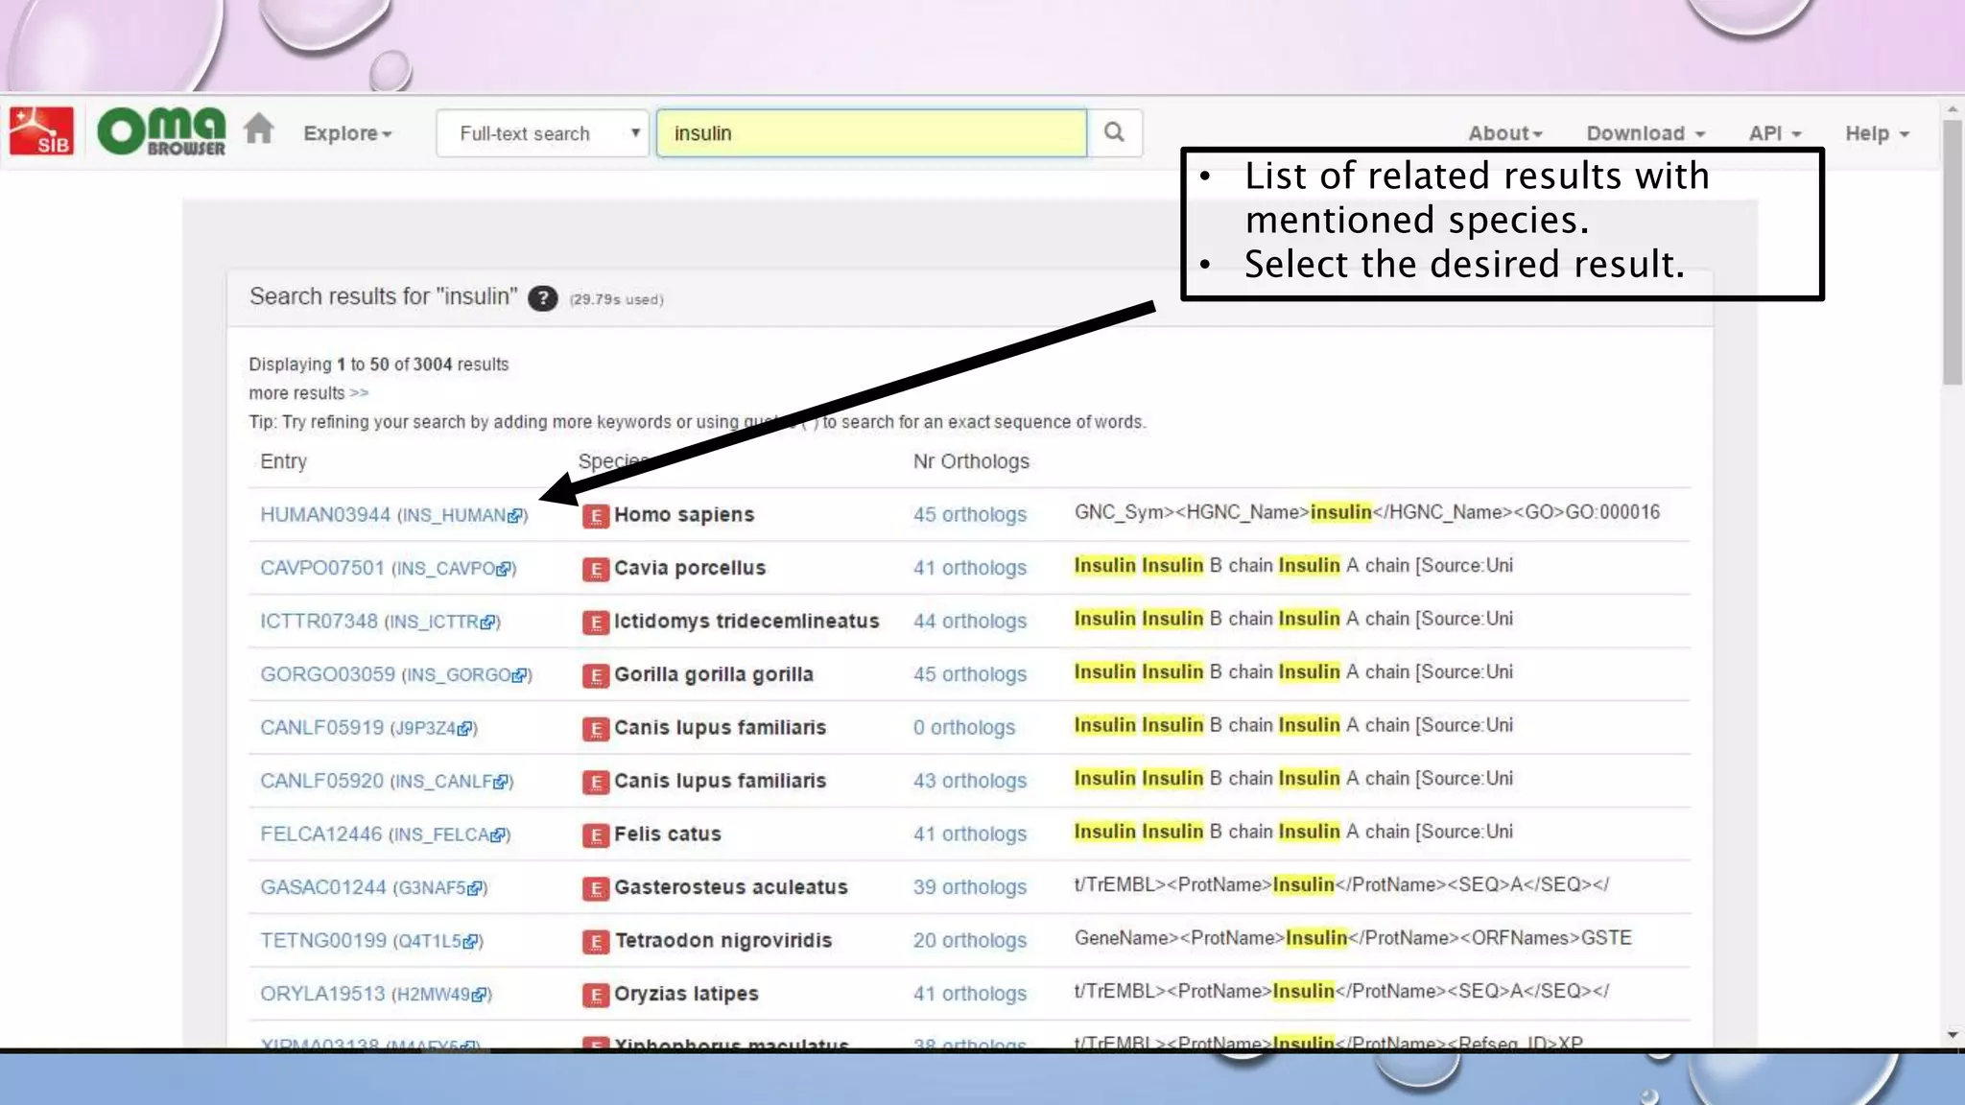Click the insulin search input field
The width and height of the screenshot is (1965, 1105).
tap(870, 133)
